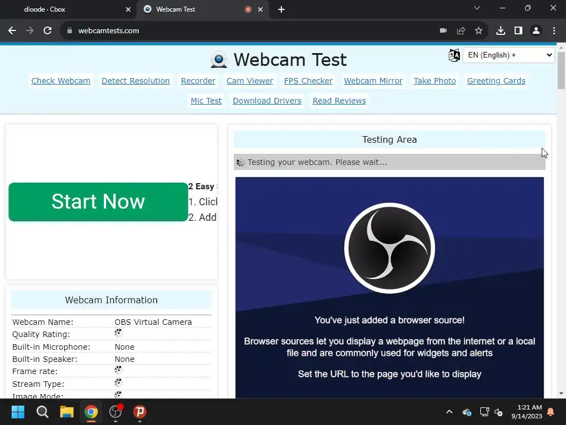Click the Stream Type row label
Image resolution: width=566 pixels, height=425 pixels.
pyautogui.click(x=38, y=384)
